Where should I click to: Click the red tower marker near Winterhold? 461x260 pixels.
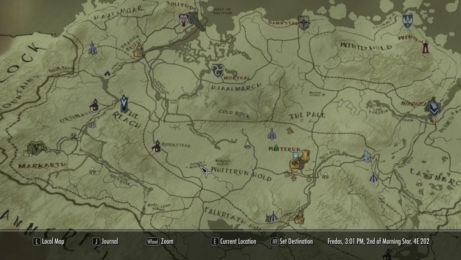(425, 47)
